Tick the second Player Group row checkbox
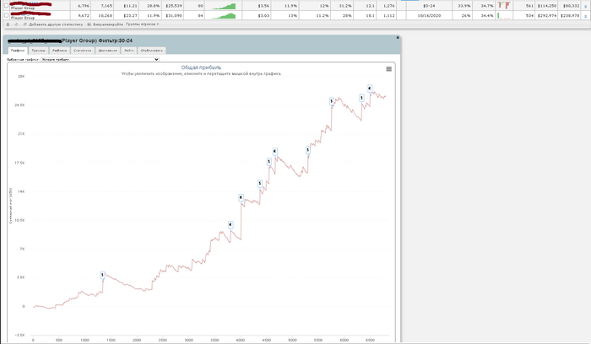Screen dimensions: 591x344 coord(6,15)
